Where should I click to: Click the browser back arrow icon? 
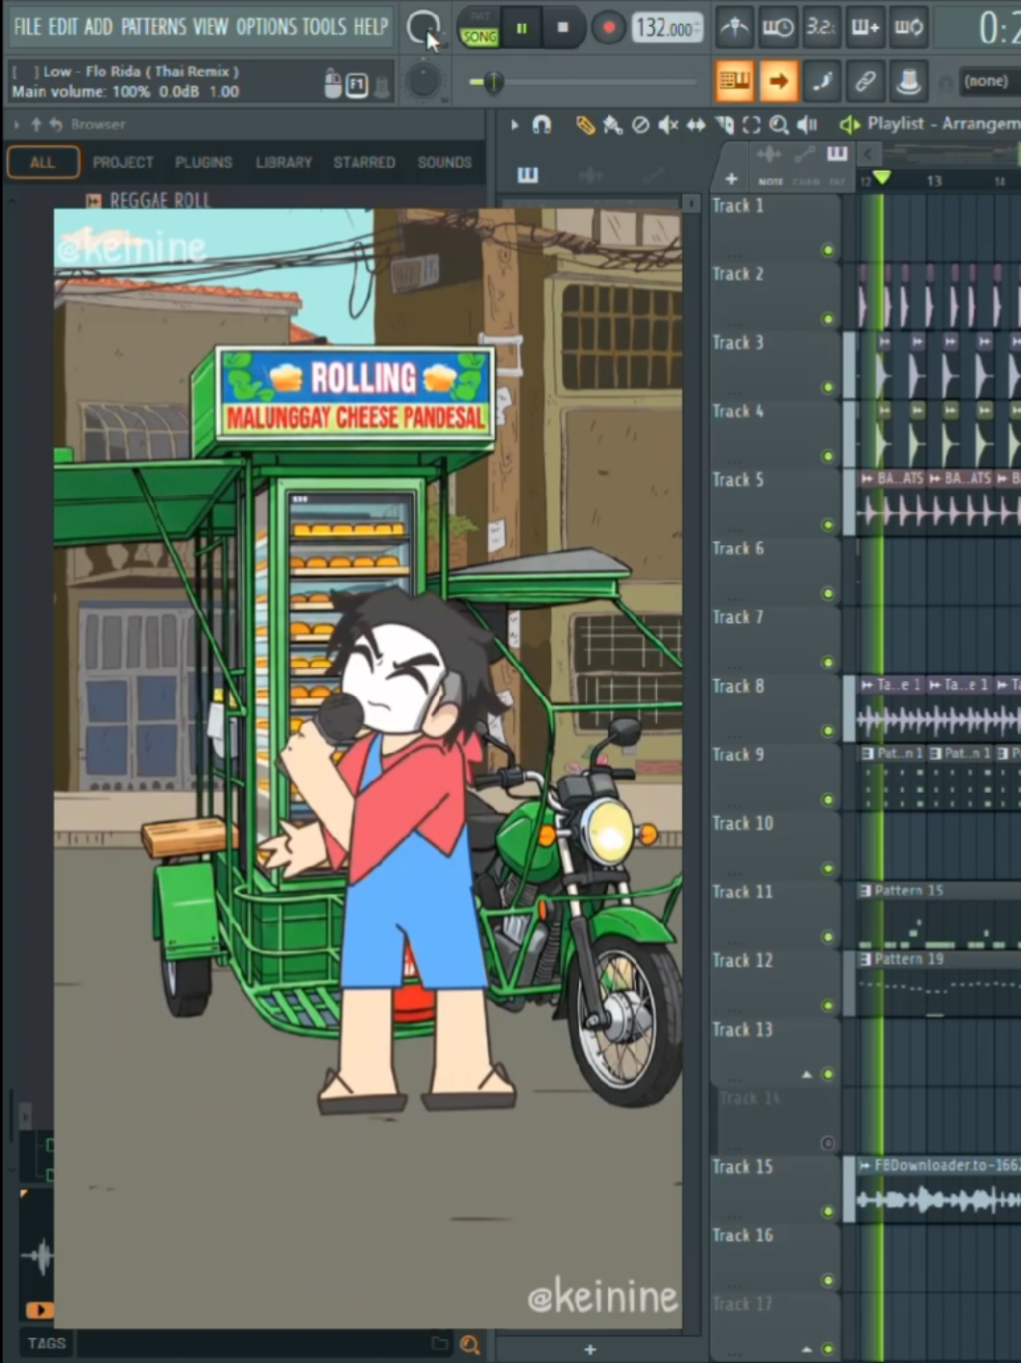pyautogui.click(x=55, y=124)
